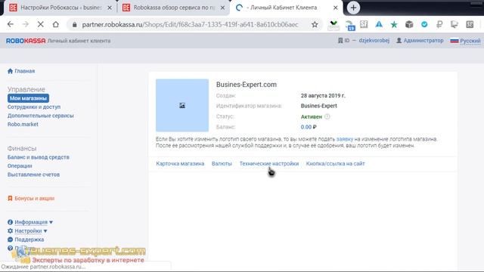Click the Busines-Expert.com shop title
484x272 pixels.
point(247,85)
